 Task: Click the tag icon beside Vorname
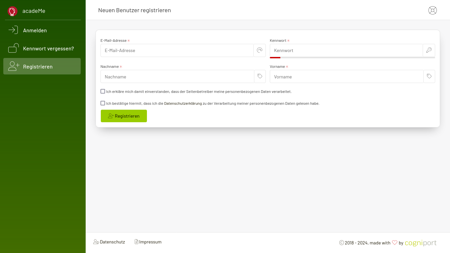(429, 76)
